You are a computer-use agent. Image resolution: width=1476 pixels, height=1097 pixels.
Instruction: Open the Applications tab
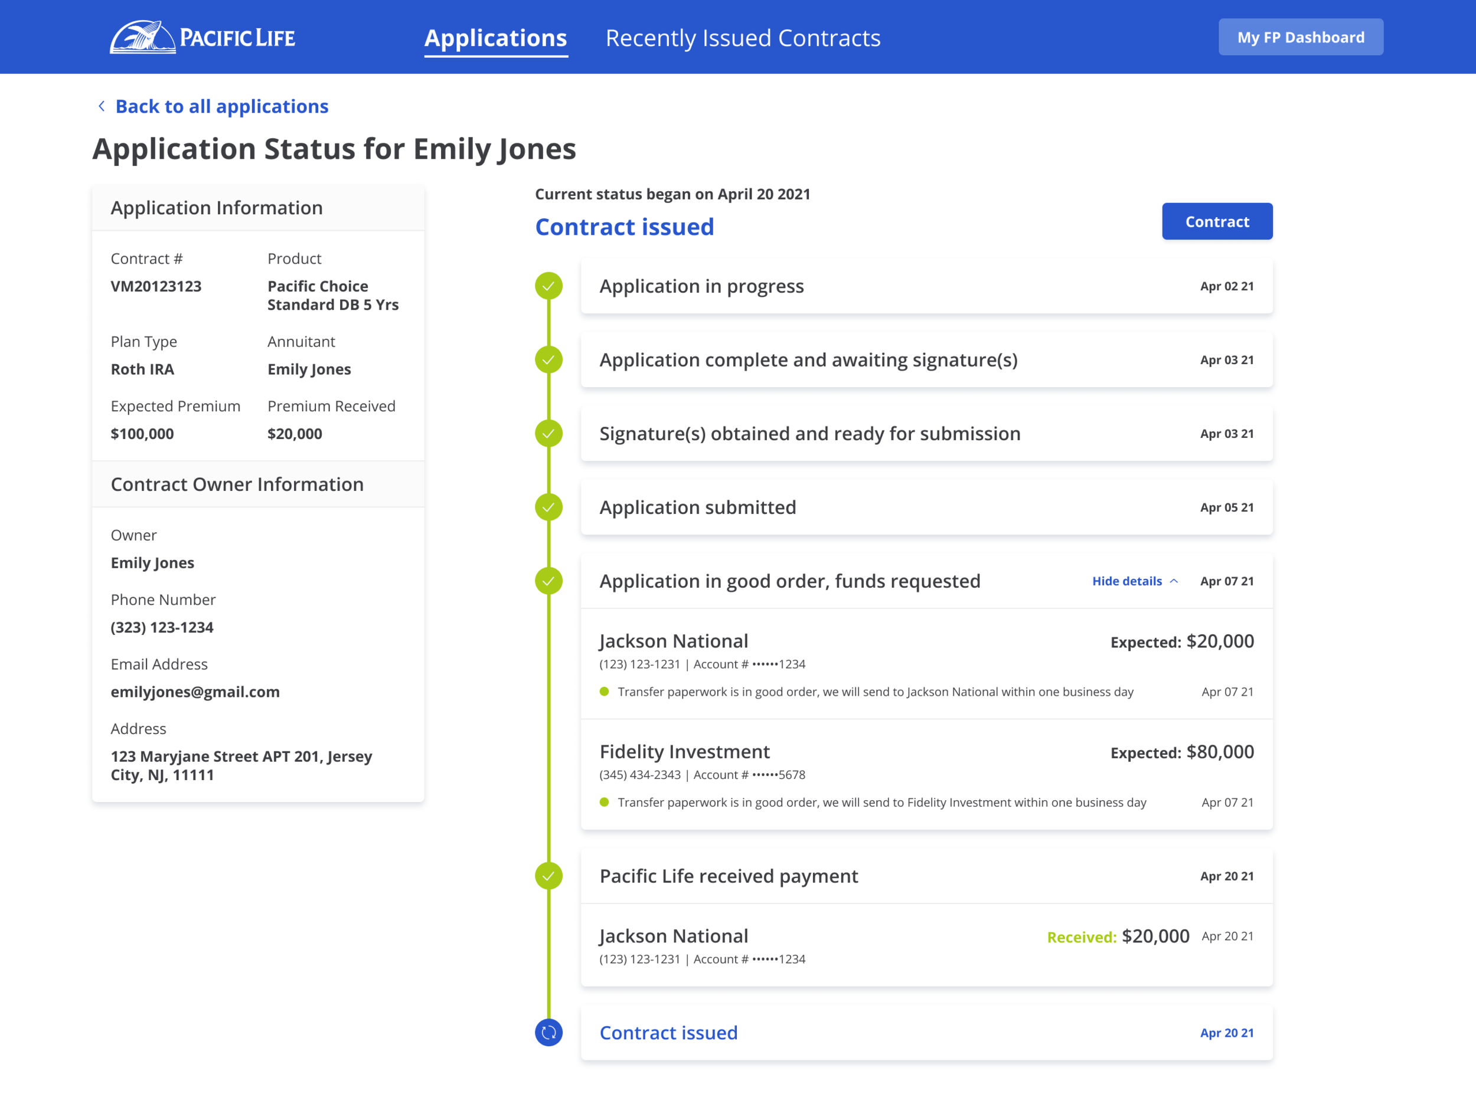tap(495, 38)
